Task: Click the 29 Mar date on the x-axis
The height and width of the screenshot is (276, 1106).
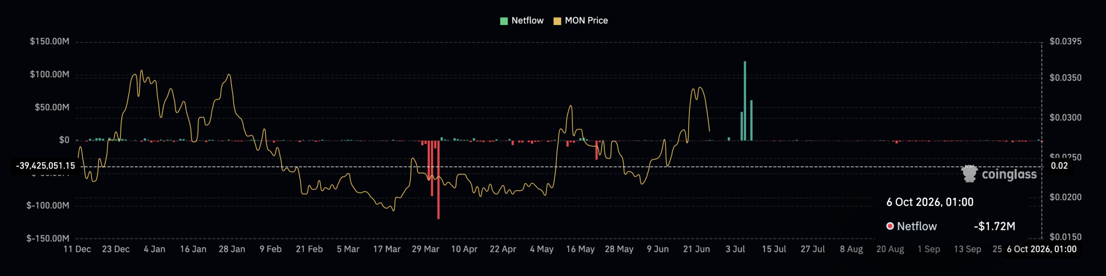Action: (426, 249)
